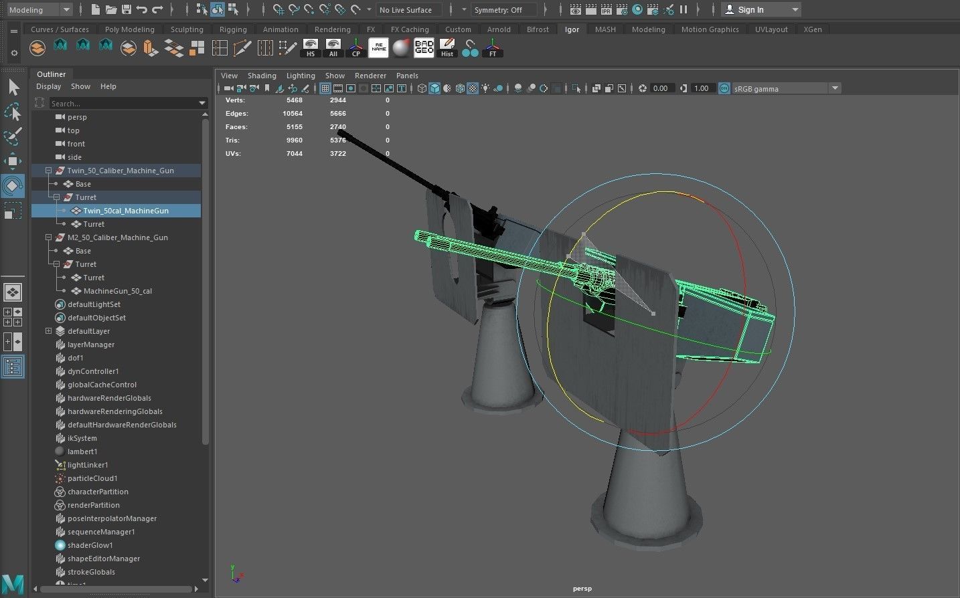
Task: Click the Undo arrow icon
Action: (141, 9)
